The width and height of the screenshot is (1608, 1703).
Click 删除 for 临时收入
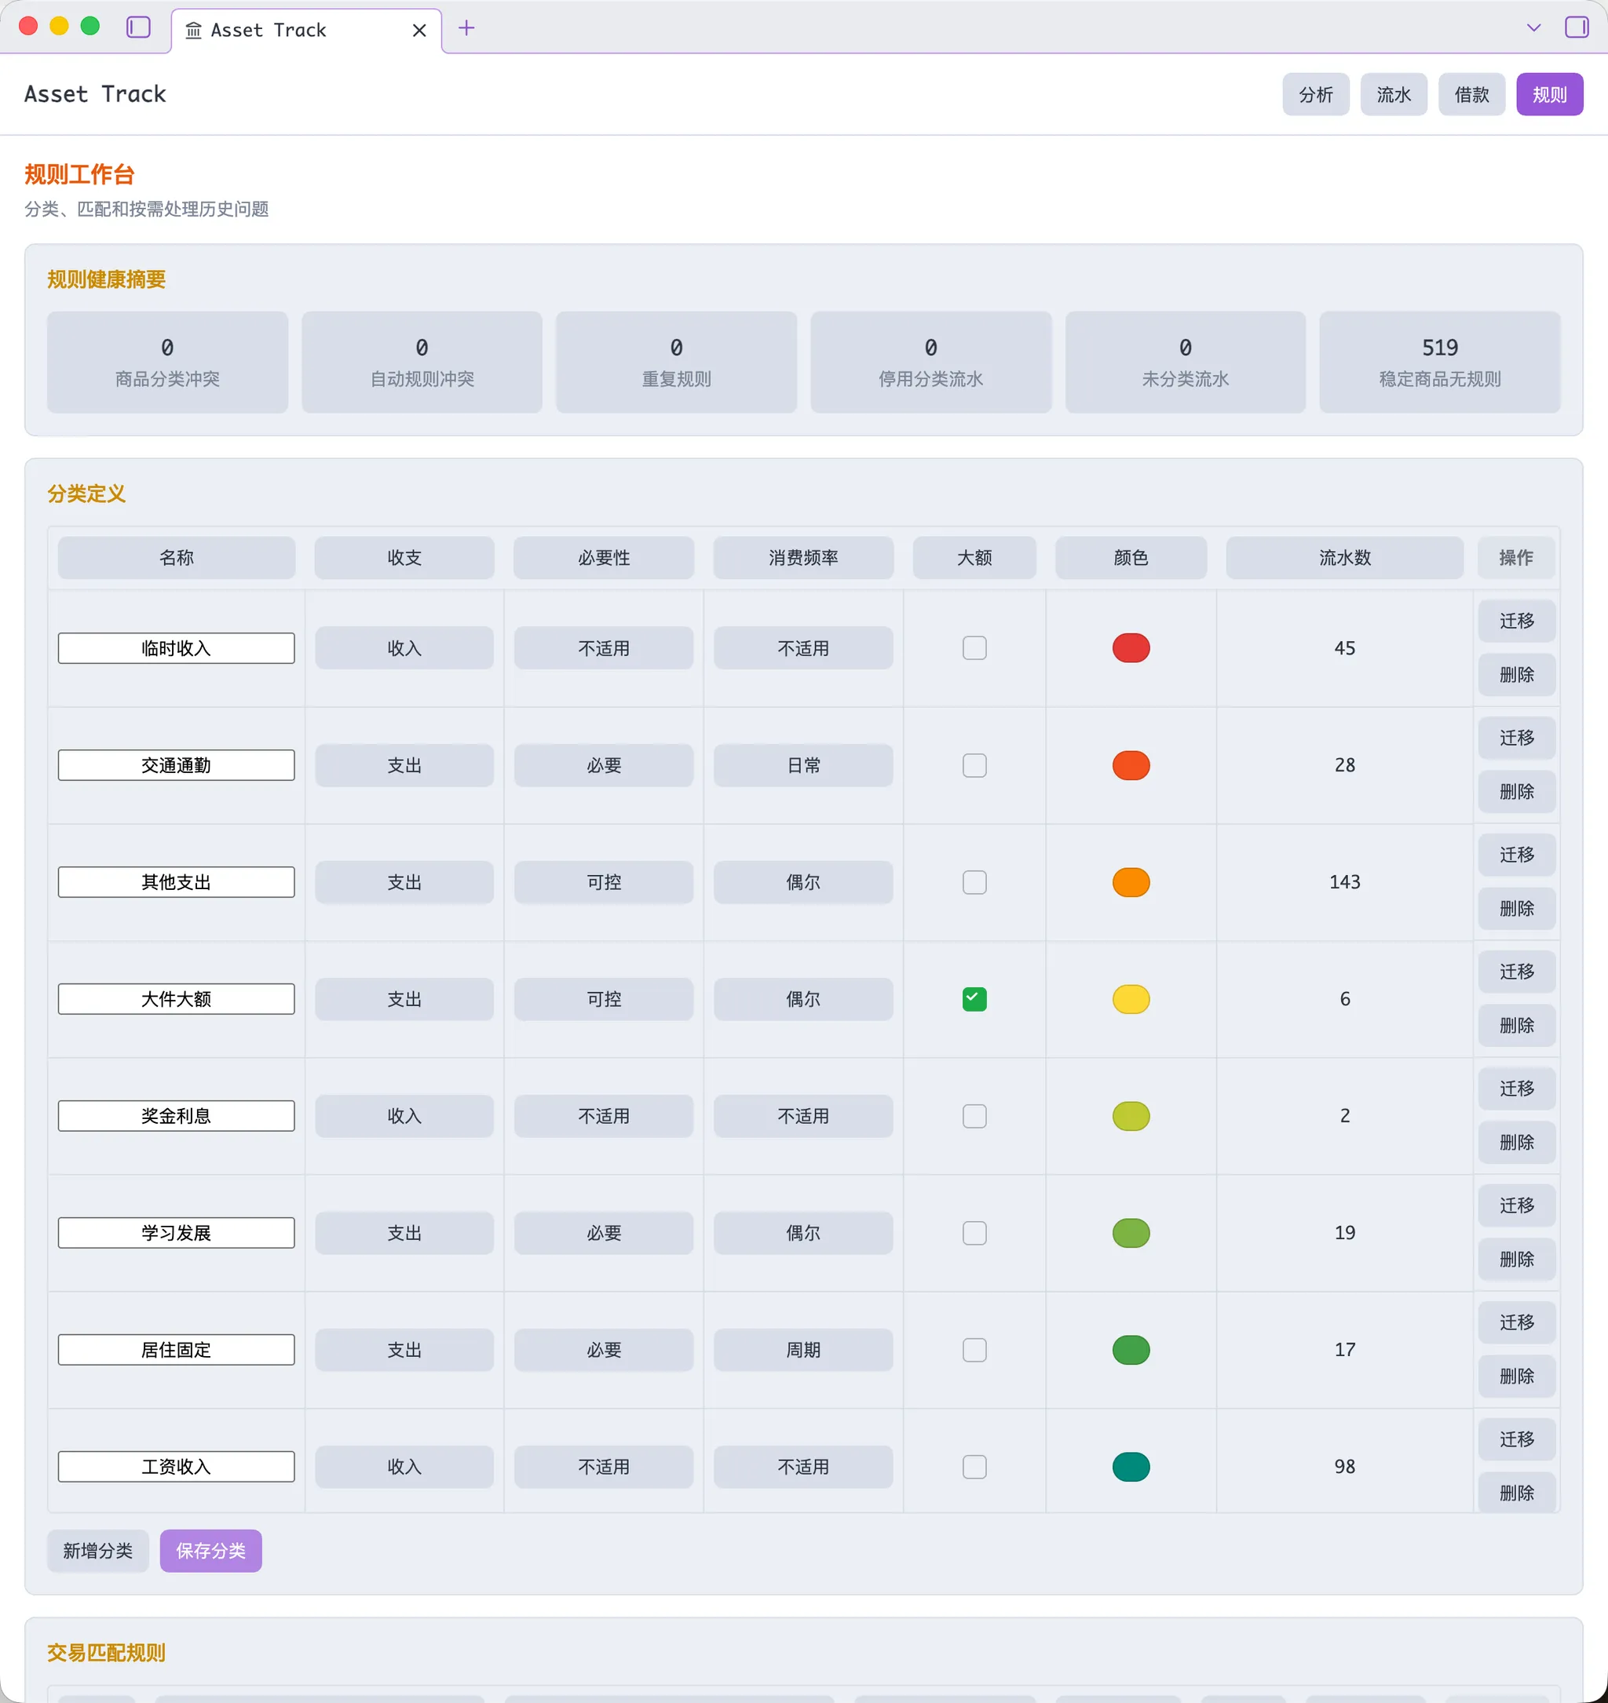click(1516, 674)
